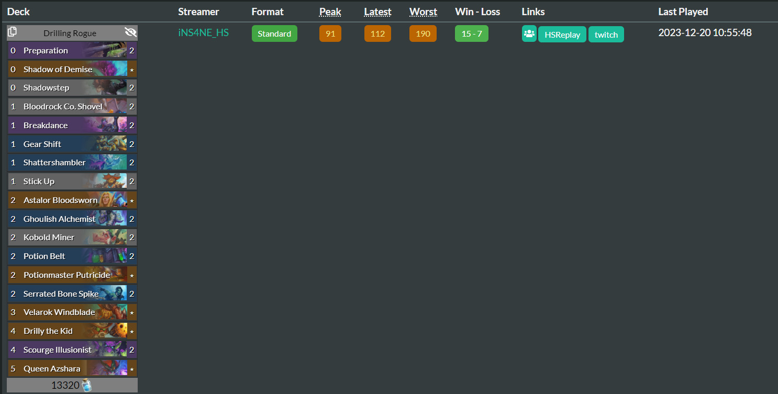Screen dimensions: 778x394
Task: Select the Potion Belt card row
Action: pyautogui.click(x=72, y=256)
